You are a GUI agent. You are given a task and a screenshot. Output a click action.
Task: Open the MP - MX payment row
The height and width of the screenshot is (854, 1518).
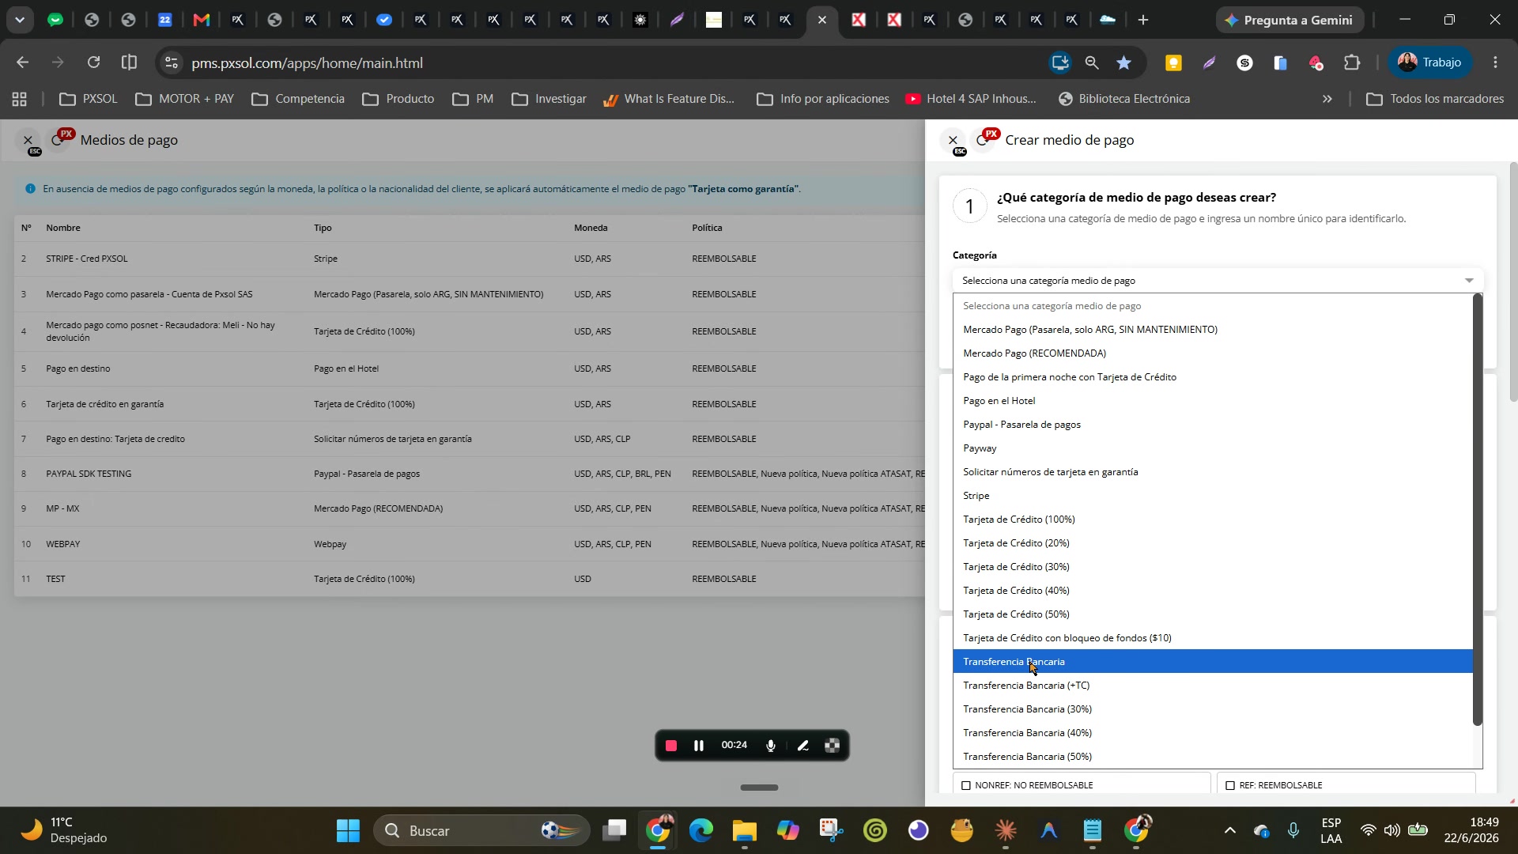[x=469, y=508]
